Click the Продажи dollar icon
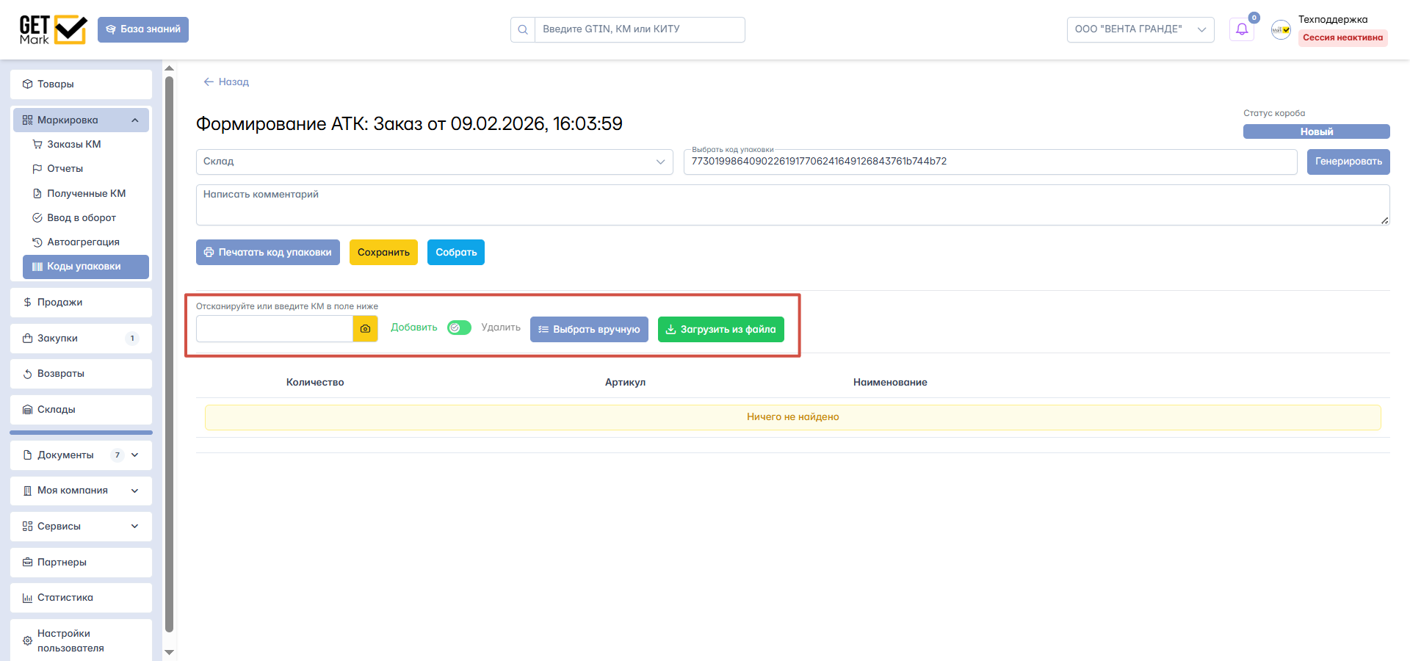The width and height of the screenshot is (1410, 661). coord(28,302)
